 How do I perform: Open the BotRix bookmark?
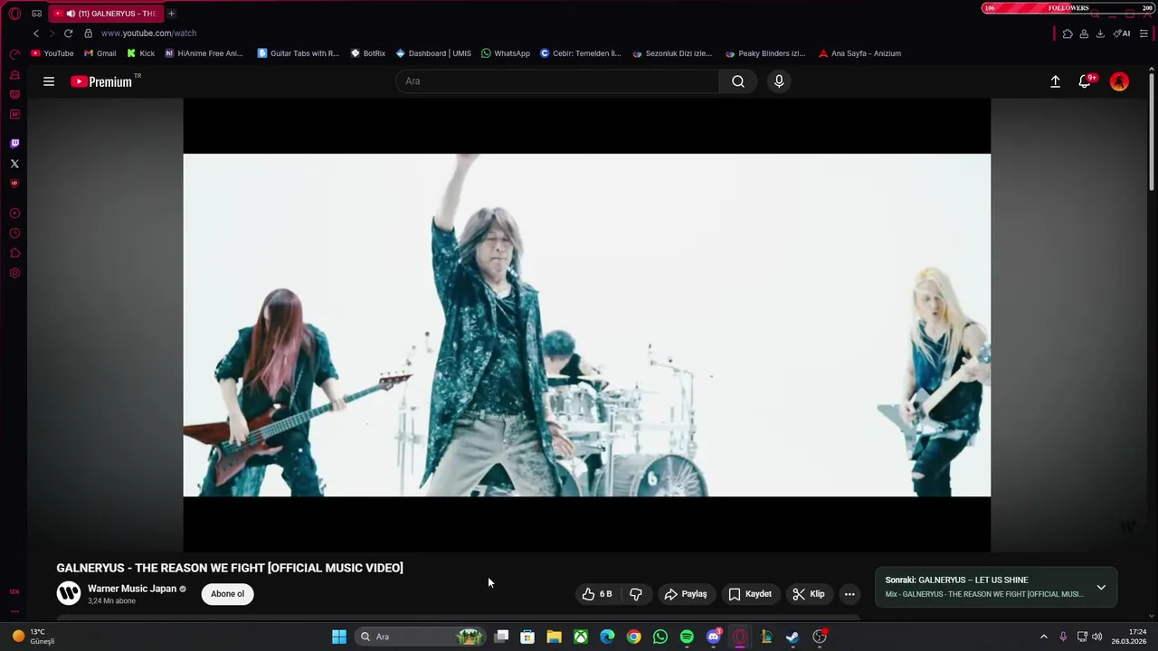368,53
